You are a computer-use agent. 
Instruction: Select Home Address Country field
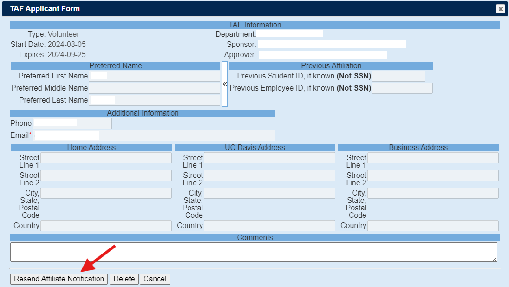106,226
